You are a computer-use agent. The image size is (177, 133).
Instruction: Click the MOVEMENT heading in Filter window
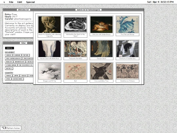[10, 52]
